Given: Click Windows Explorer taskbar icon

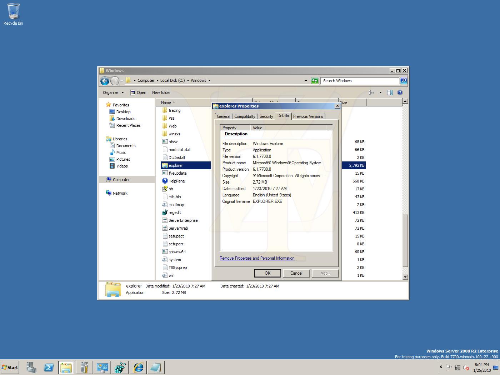Looking at the screenshot, I should coord(66,367).
